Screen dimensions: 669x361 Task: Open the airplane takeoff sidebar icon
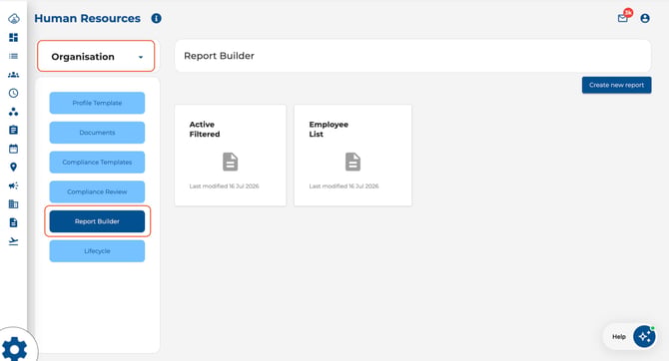tap(14, 241)
